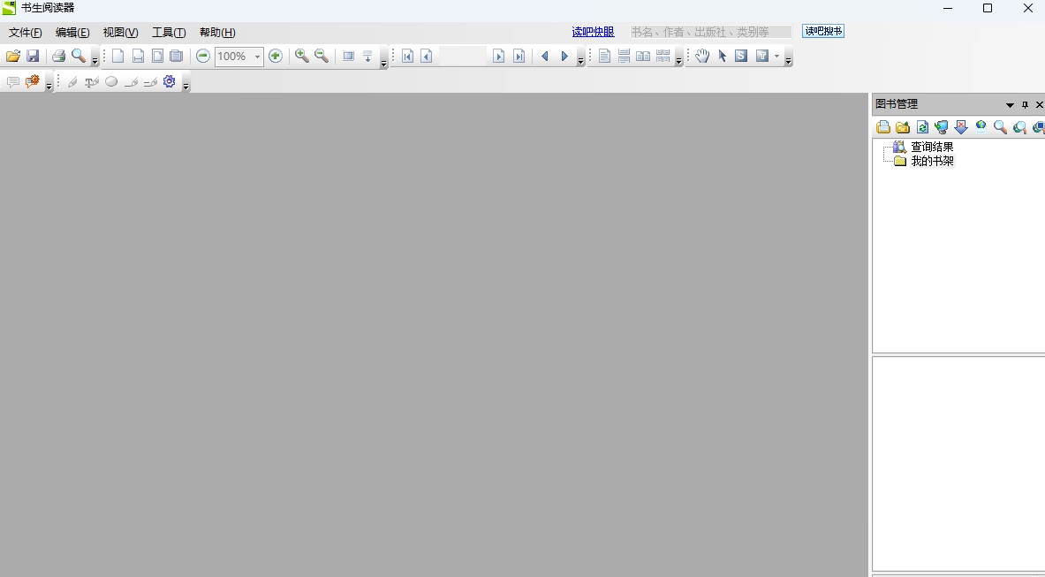The height and width of the screenshot is (577, 1045).
Task: Expand the tools toolbar overflow options
Action: (x=788, y=58)
